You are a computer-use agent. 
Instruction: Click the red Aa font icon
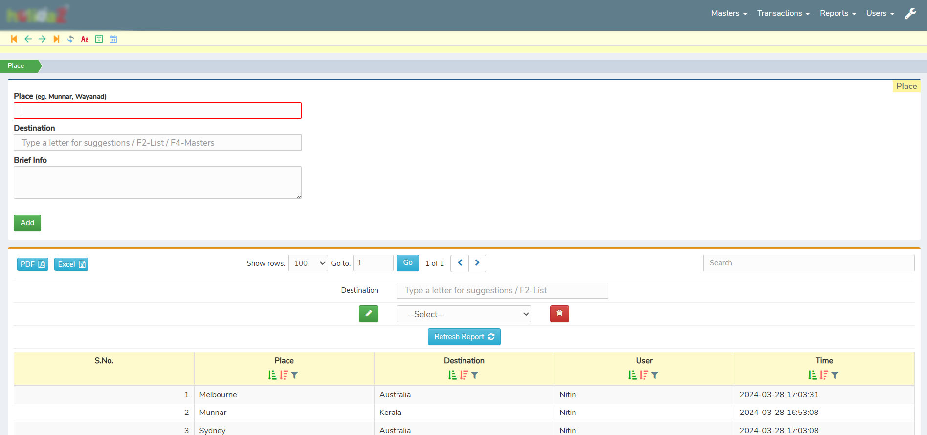click(85, 39)
